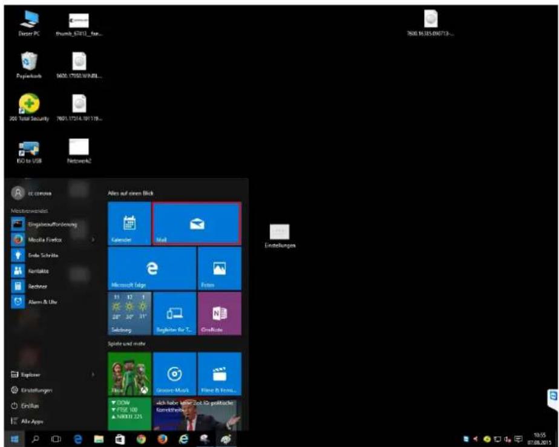This screenshot has height=447, width=559.
Task: Open the Groove-Musik tile
Action: (x=174, y=374)
